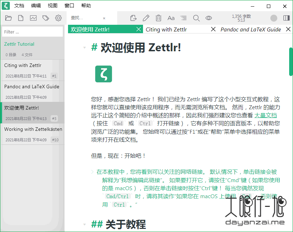This screenshot has width=293, height=232.
Task: Click the magnifier find-in-file icon
Action: pyautogui.click(x=196, y=18)
